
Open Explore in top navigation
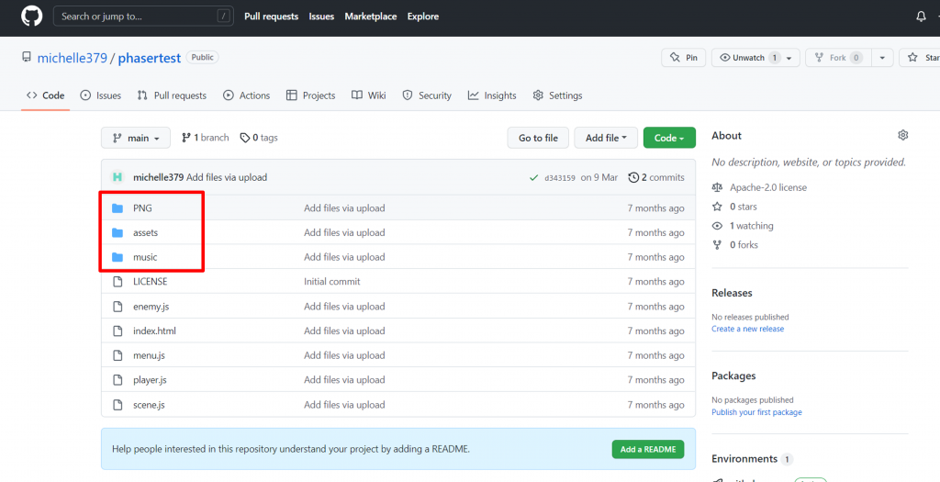tap(422, 17)
